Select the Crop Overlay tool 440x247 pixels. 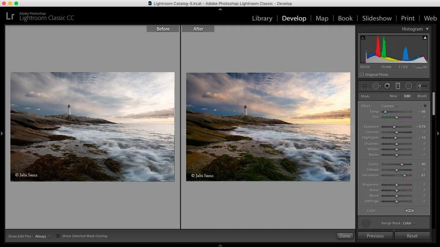point(364,86)
